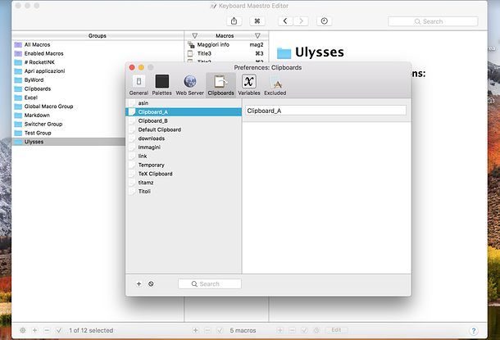Image resolution: width=500 pixels, height=340 pixels.
Task: Select the Switcher Group
Action: tap(69, 124)
